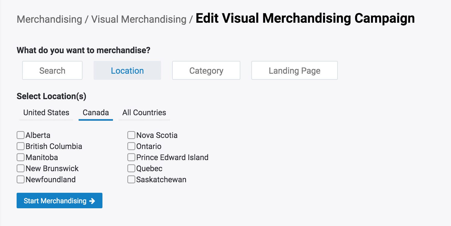Pick the Category merchandise option
The height and width of the screenshot is (226, 451).
206,71
